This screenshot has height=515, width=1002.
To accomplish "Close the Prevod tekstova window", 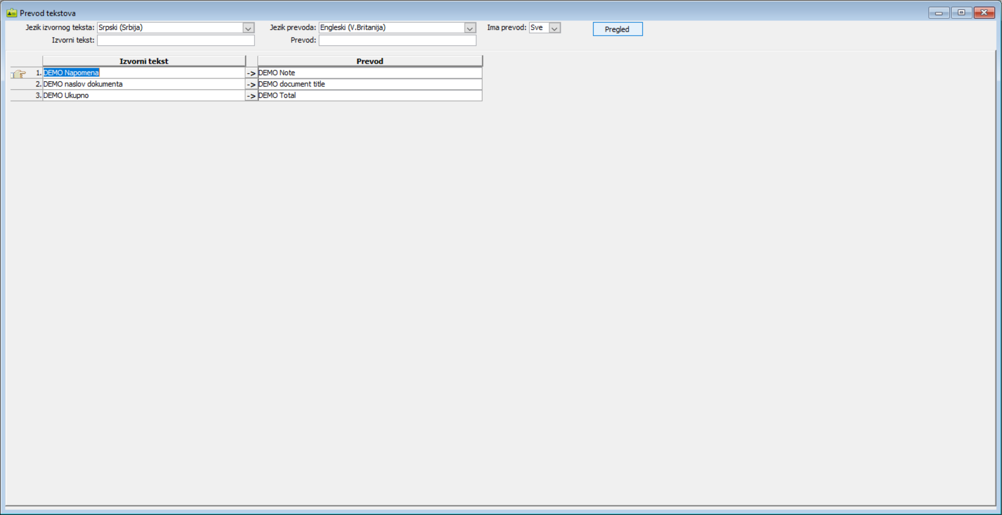I will (x=984, y=13).
